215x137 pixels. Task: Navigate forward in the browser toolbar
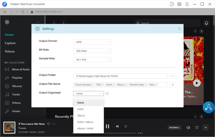coord(17,12)
